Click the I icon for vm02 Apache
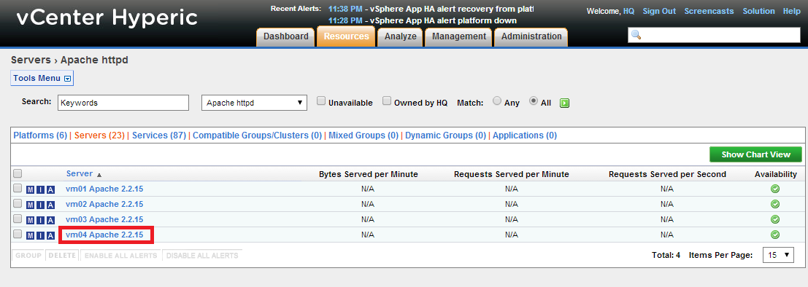808x287 pixels. (x=40, y=205)
